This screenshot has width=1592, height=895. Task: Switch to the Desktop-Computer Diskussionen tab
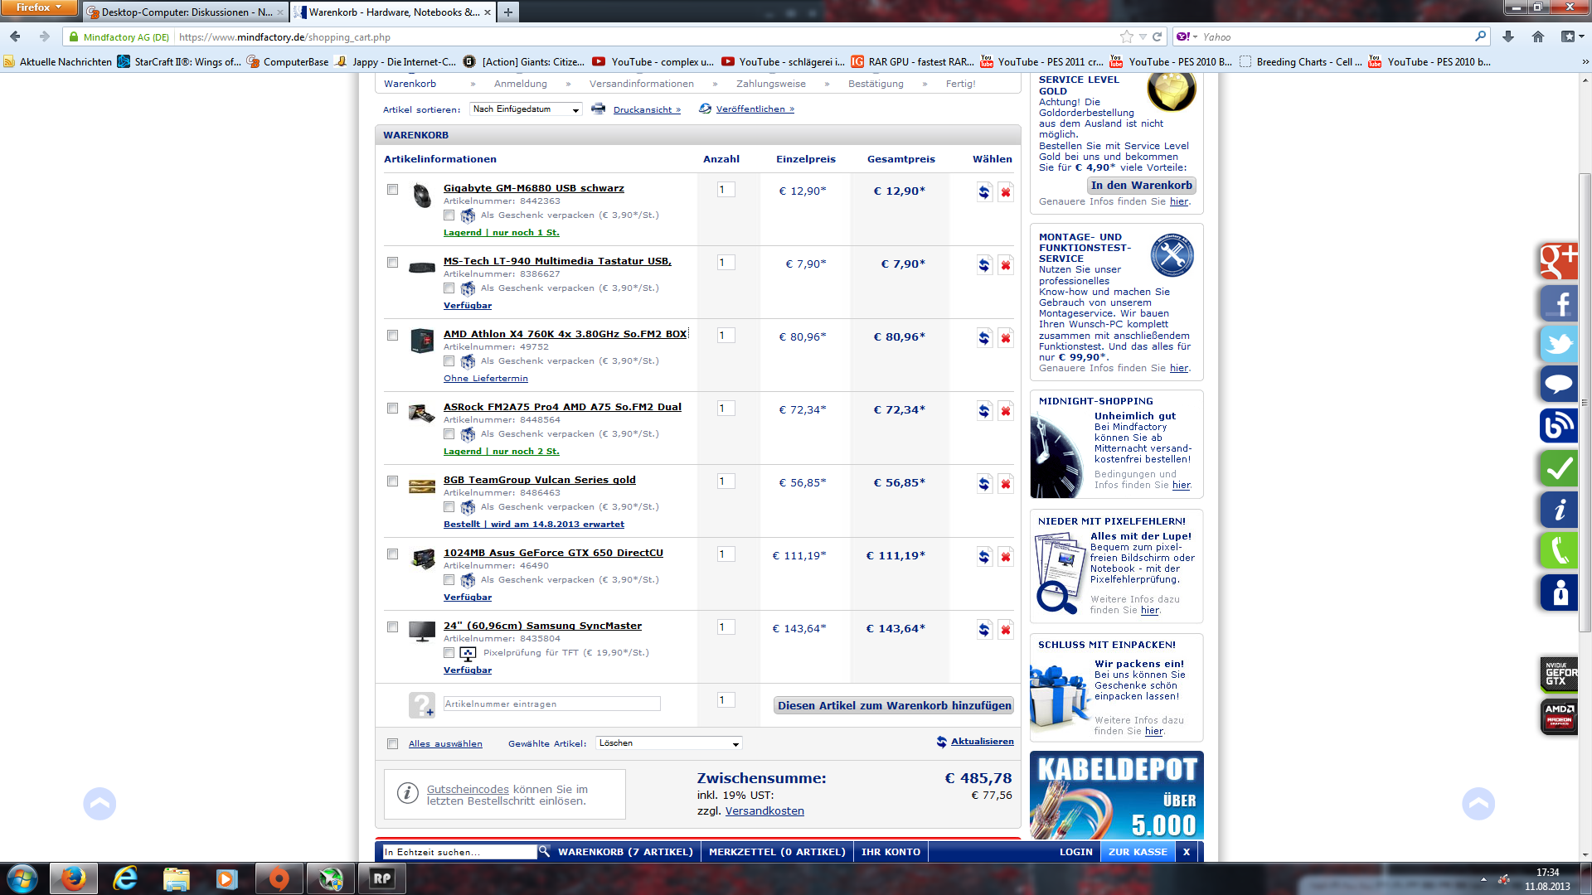point(186,12)
